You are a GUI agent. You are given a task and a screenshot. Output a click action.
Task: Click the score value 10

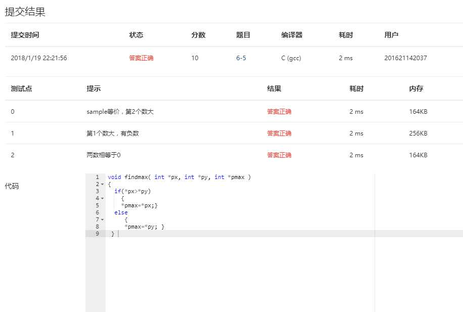pos(195,58)
